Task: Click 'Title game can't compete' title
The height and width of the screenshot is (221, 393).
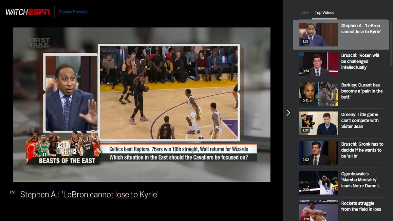Action: 360,120
